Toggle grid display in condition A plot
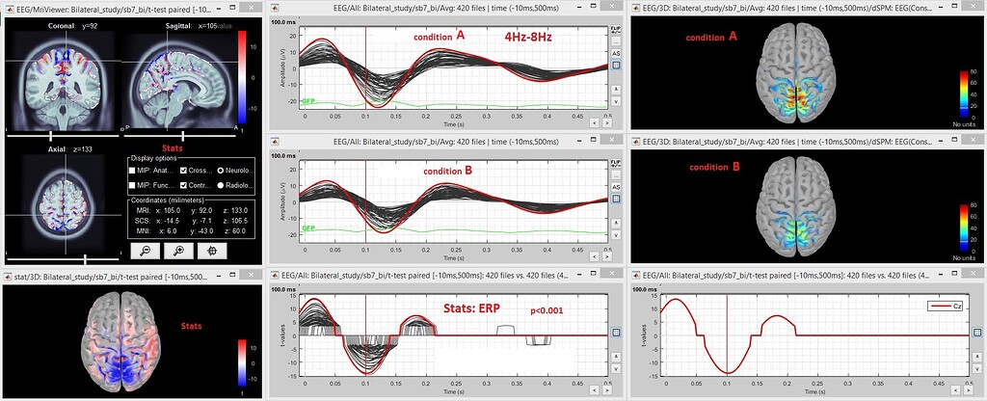This screenshot has height=401, width=987. [x=616, y=67]
